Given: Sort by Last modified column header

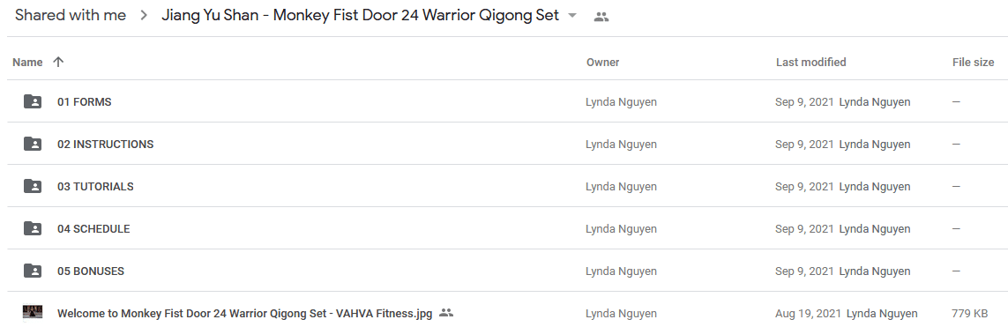Looking at the screenshot, I should click(810, 63).
